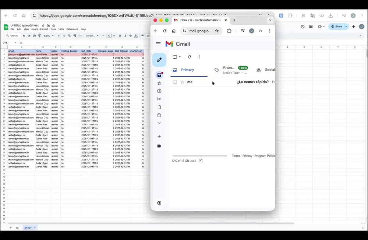Viewport: 368px width, 240px height.
Task: Collapse the Sheets toolbar with chevron
Action: click(x=360, y=36)
